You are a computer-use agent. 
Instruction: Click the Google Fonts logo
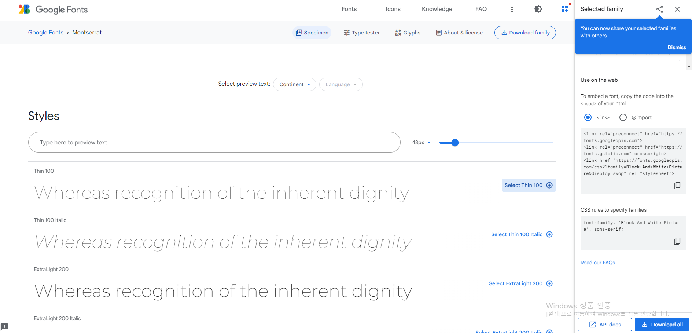53,9
